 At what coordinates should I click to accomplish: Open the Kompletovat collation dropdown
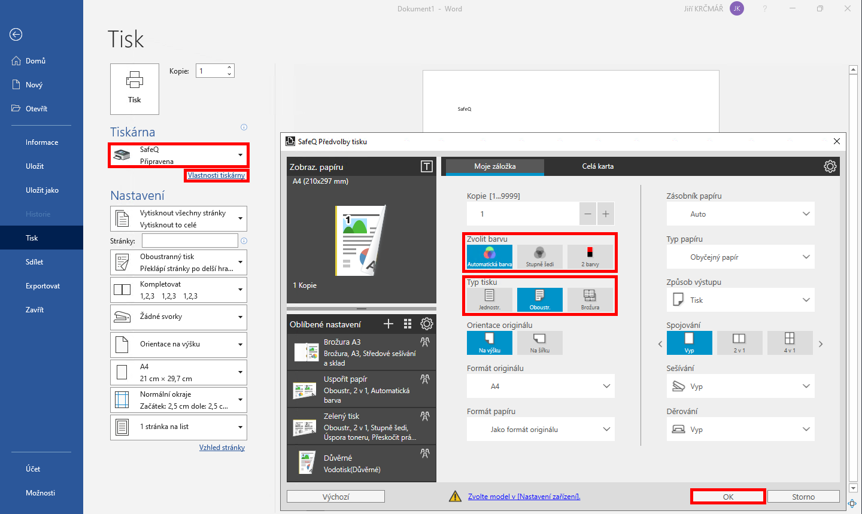coord(178,290)
